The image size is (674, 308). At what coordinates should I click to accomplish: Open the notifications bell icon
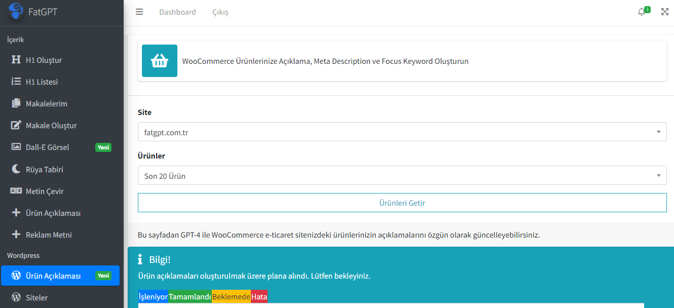(x=642, y=12)
